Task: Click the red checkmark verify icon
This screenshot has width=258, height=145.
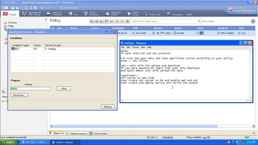Action: pyautogui.click(x=112, y=21)
